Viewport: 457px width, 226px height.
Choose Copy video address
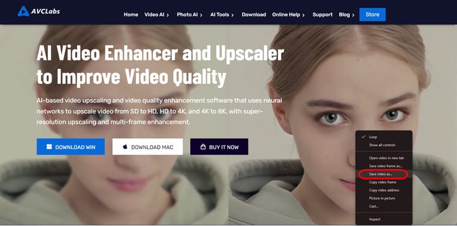tap(384, 190)
